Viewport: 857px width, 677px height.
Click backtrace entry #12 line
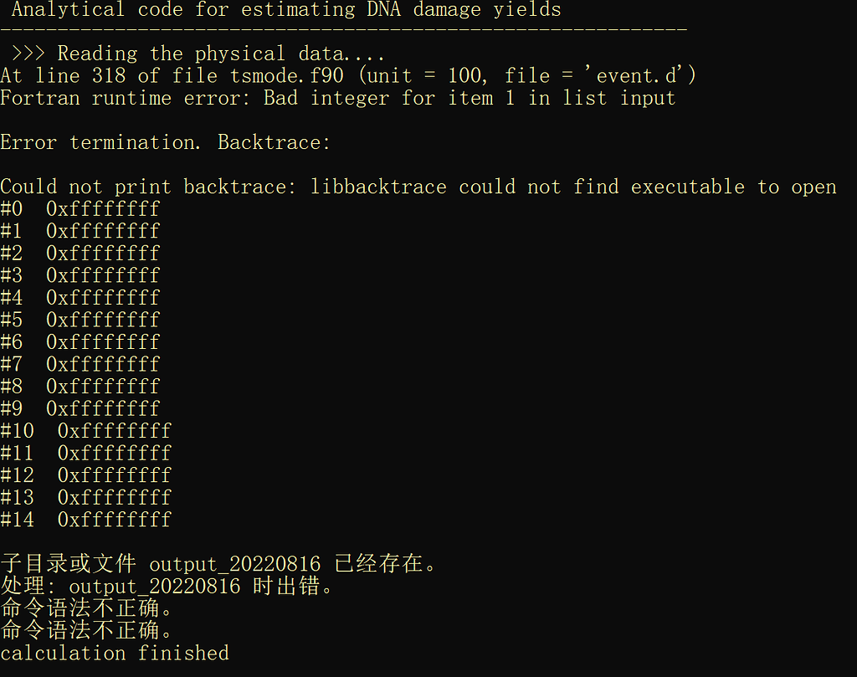86,474
